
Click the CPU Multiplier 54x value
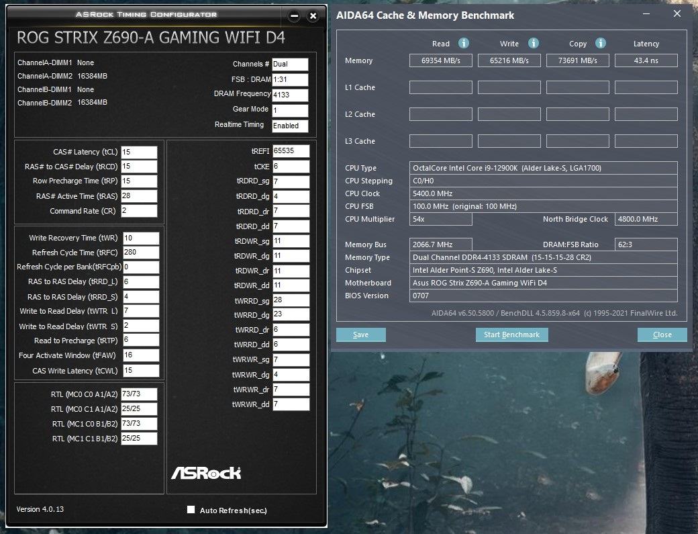coord(441,219)
